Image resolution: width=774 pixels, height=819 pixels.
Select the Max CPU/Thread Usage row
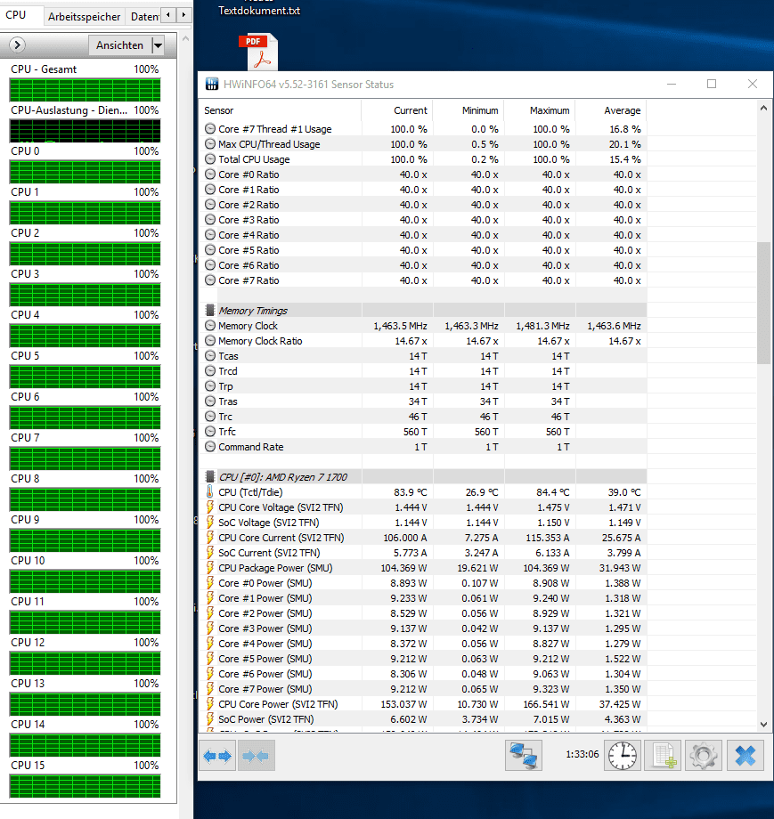pos(423,143)
